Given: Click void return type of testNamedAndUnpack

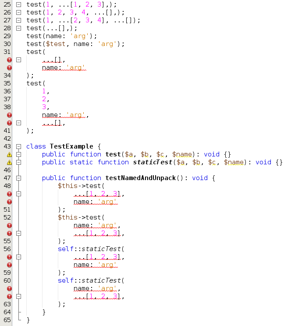Looking at the screenshot, I should (200, 178).
